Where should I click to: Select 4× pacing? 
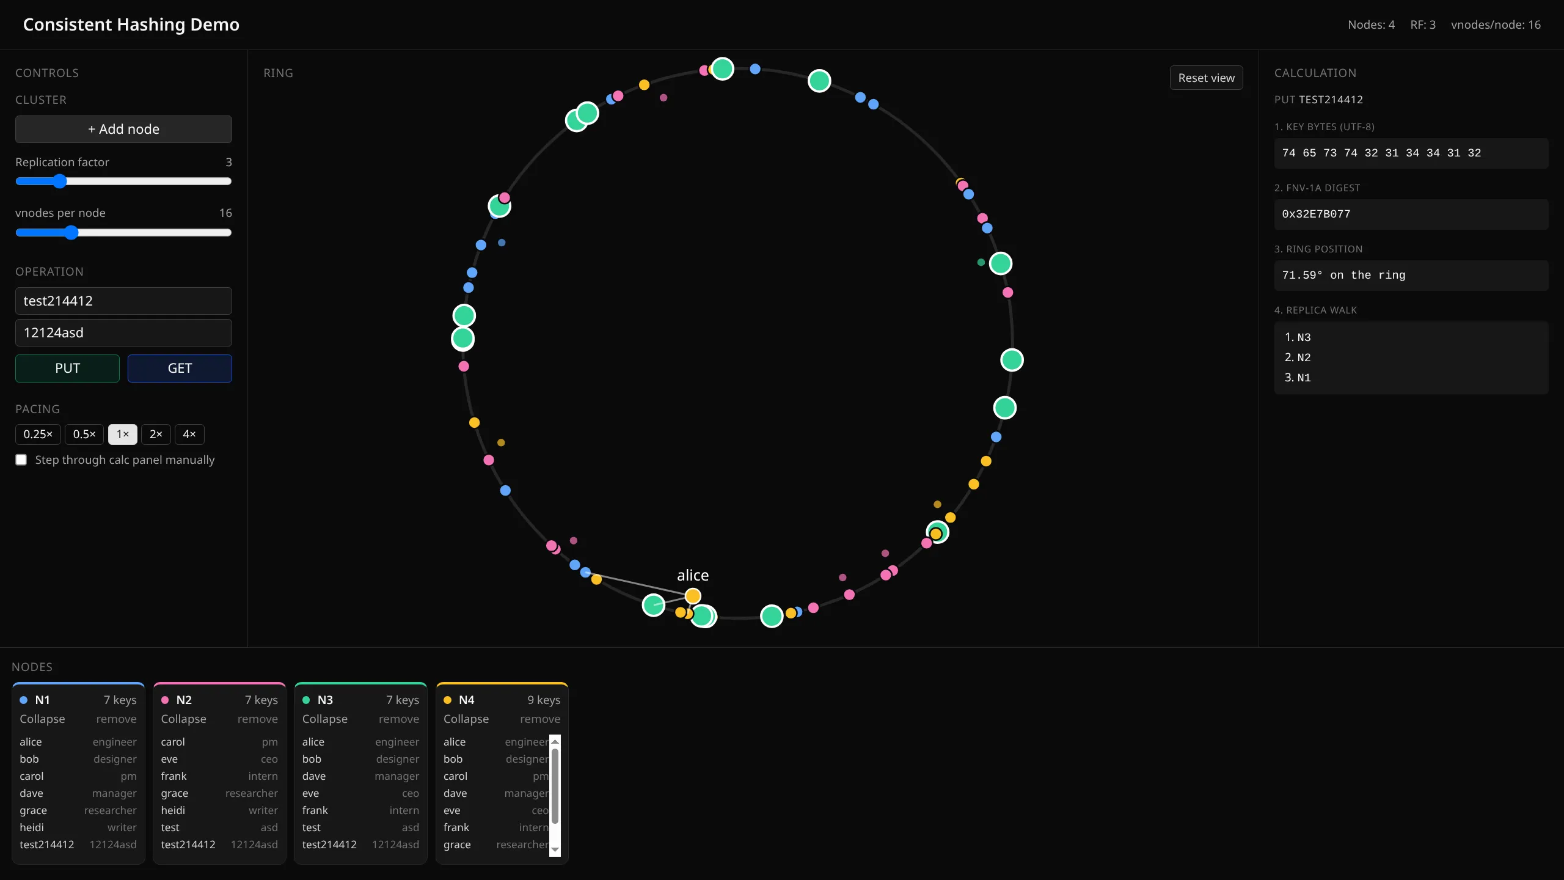click(189, 435)
